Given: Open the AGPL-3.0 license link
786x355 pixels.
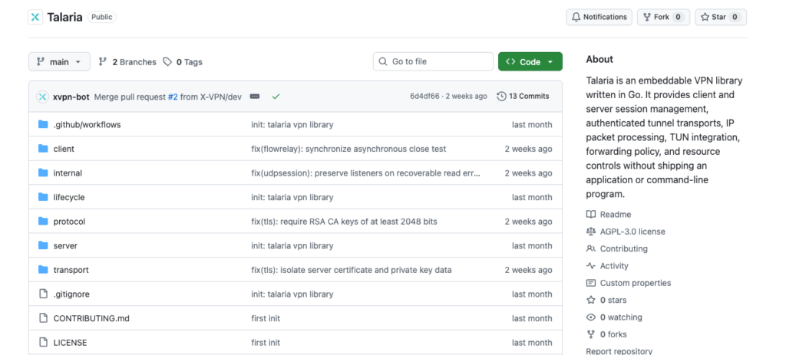Looking at the screenshot, I should point(626,232).
